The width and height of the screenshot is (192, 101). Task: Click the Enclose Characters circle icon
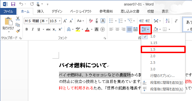tap(103, 29)
